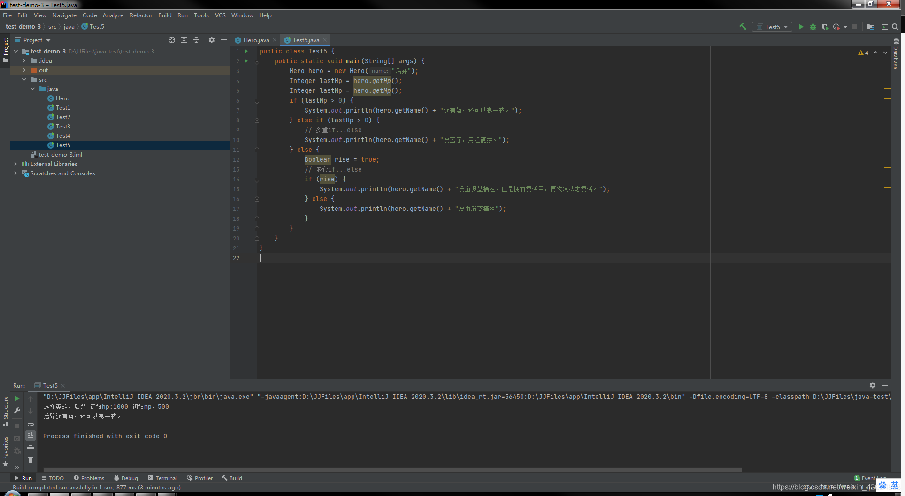Screen dimensions: 905x496
Task: Open the Problems tool window
Action: pos(89,478)
